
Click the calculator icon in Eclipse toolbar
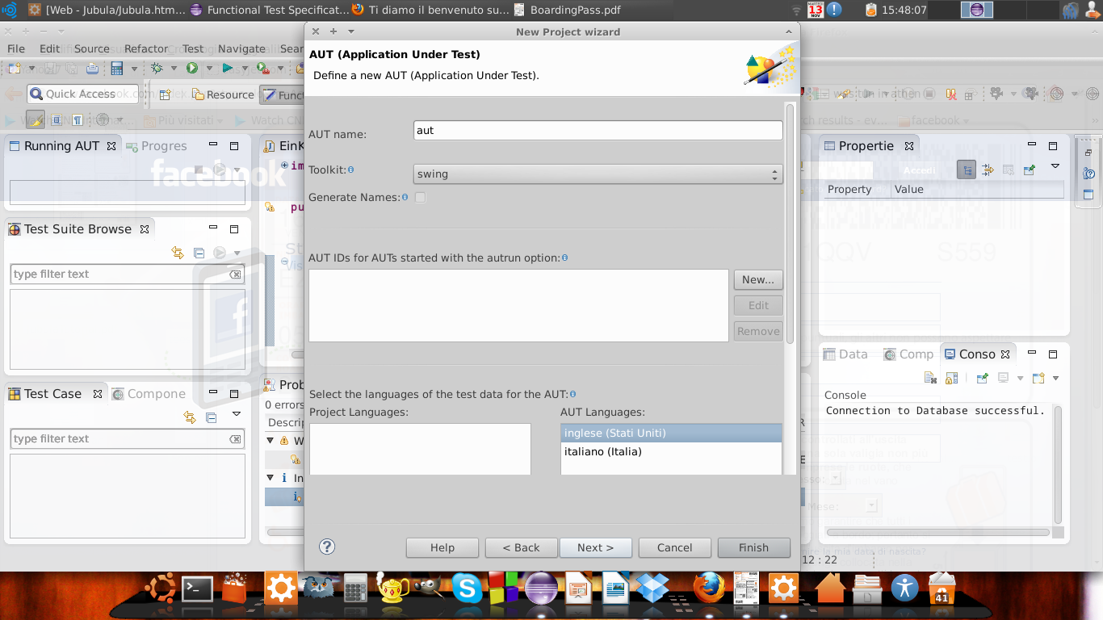tap(117, 69)
